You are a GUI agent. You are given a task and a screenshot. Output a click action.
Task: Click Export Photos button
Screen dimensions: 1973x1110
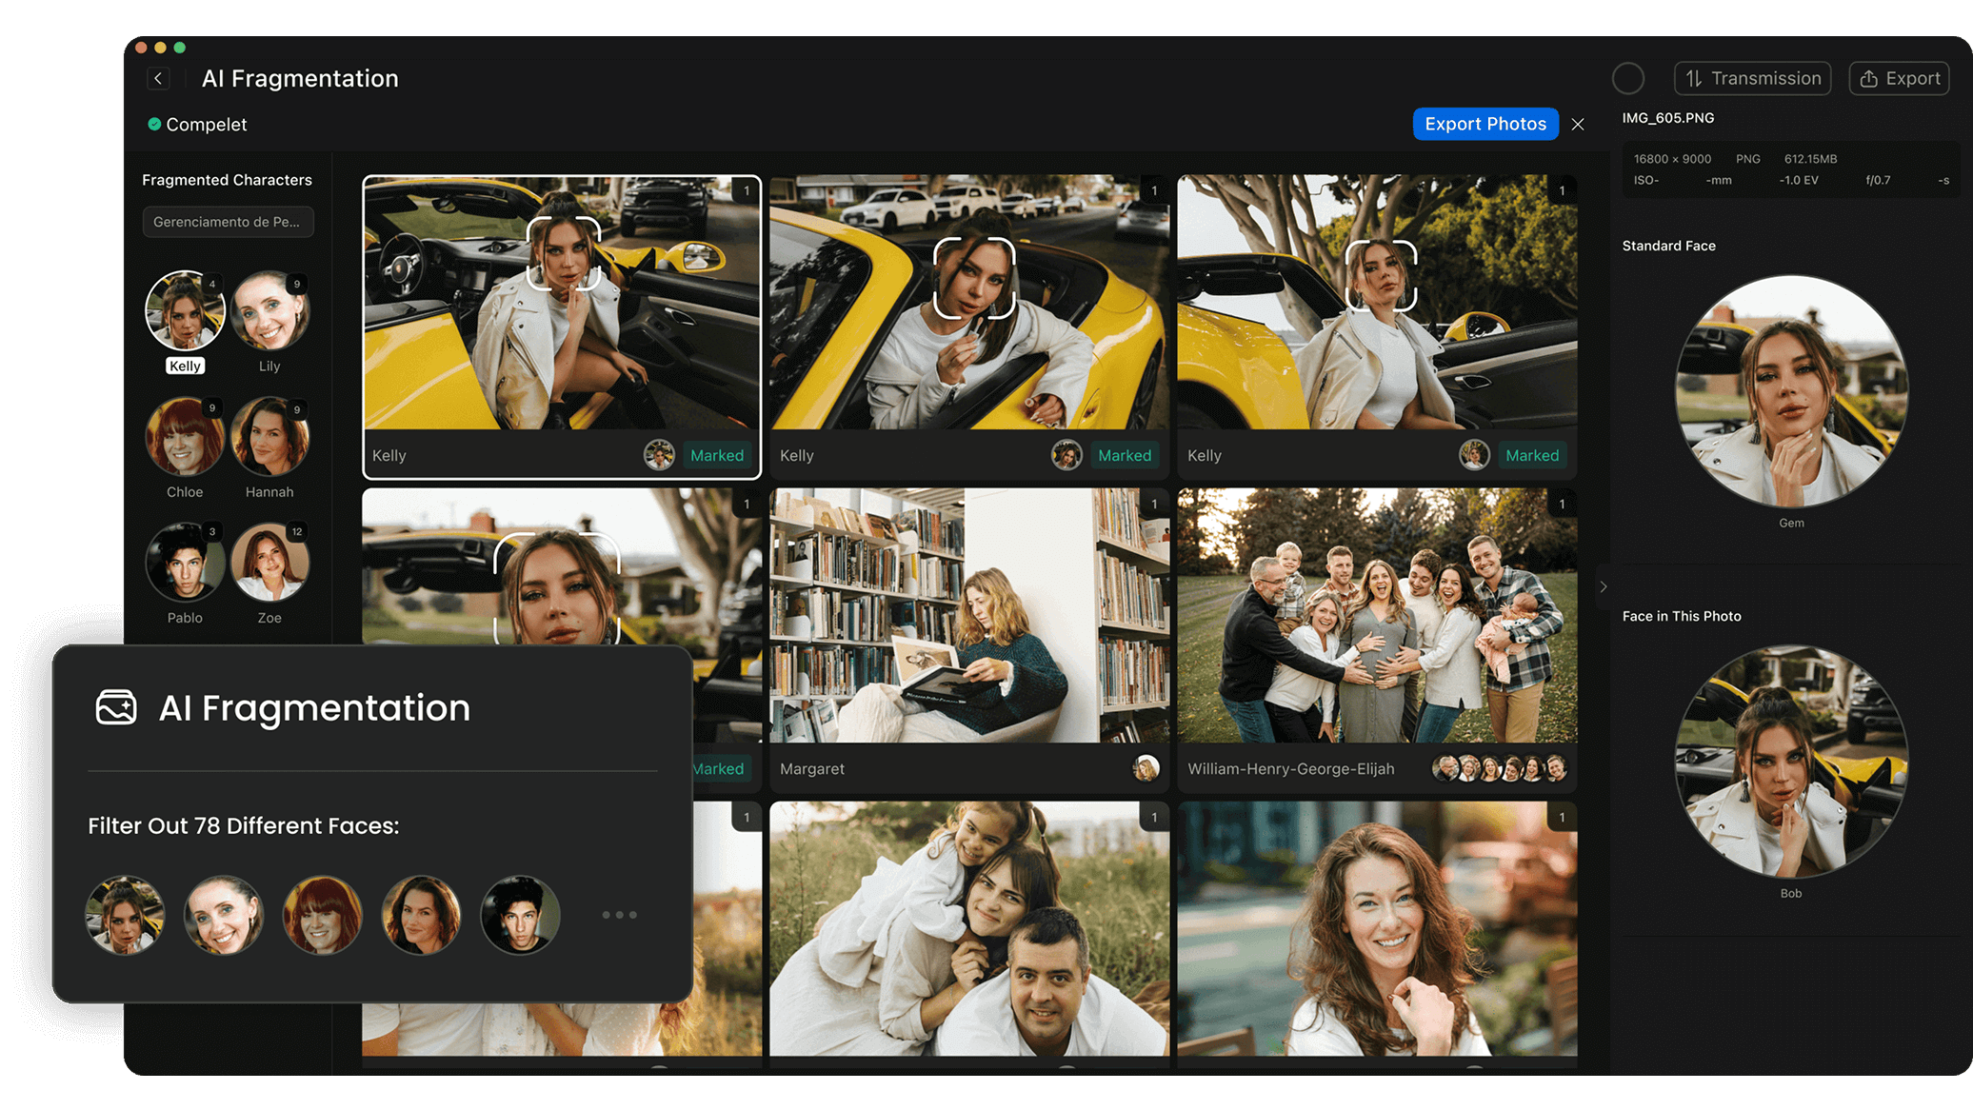[x=1485, y=124]
